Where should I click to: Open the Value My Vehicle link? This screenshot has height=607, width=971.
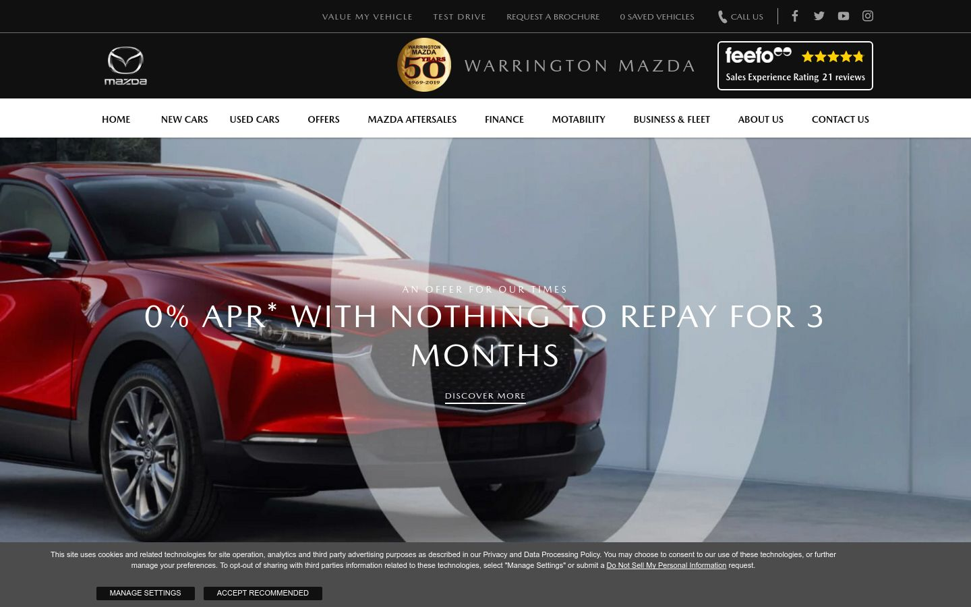(367, 17)
